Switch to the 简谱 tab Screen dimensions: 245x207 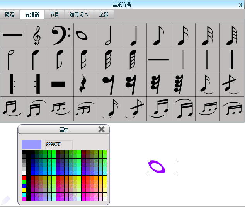click(10, 14)
